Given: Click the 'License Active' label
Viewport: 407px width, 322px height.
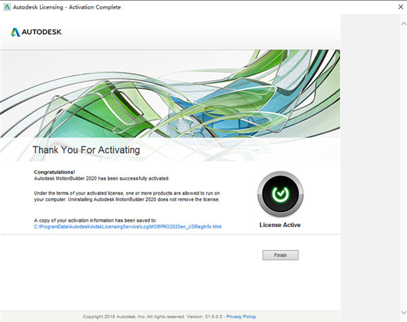Looking at the screenshot, I should point(280,225).
